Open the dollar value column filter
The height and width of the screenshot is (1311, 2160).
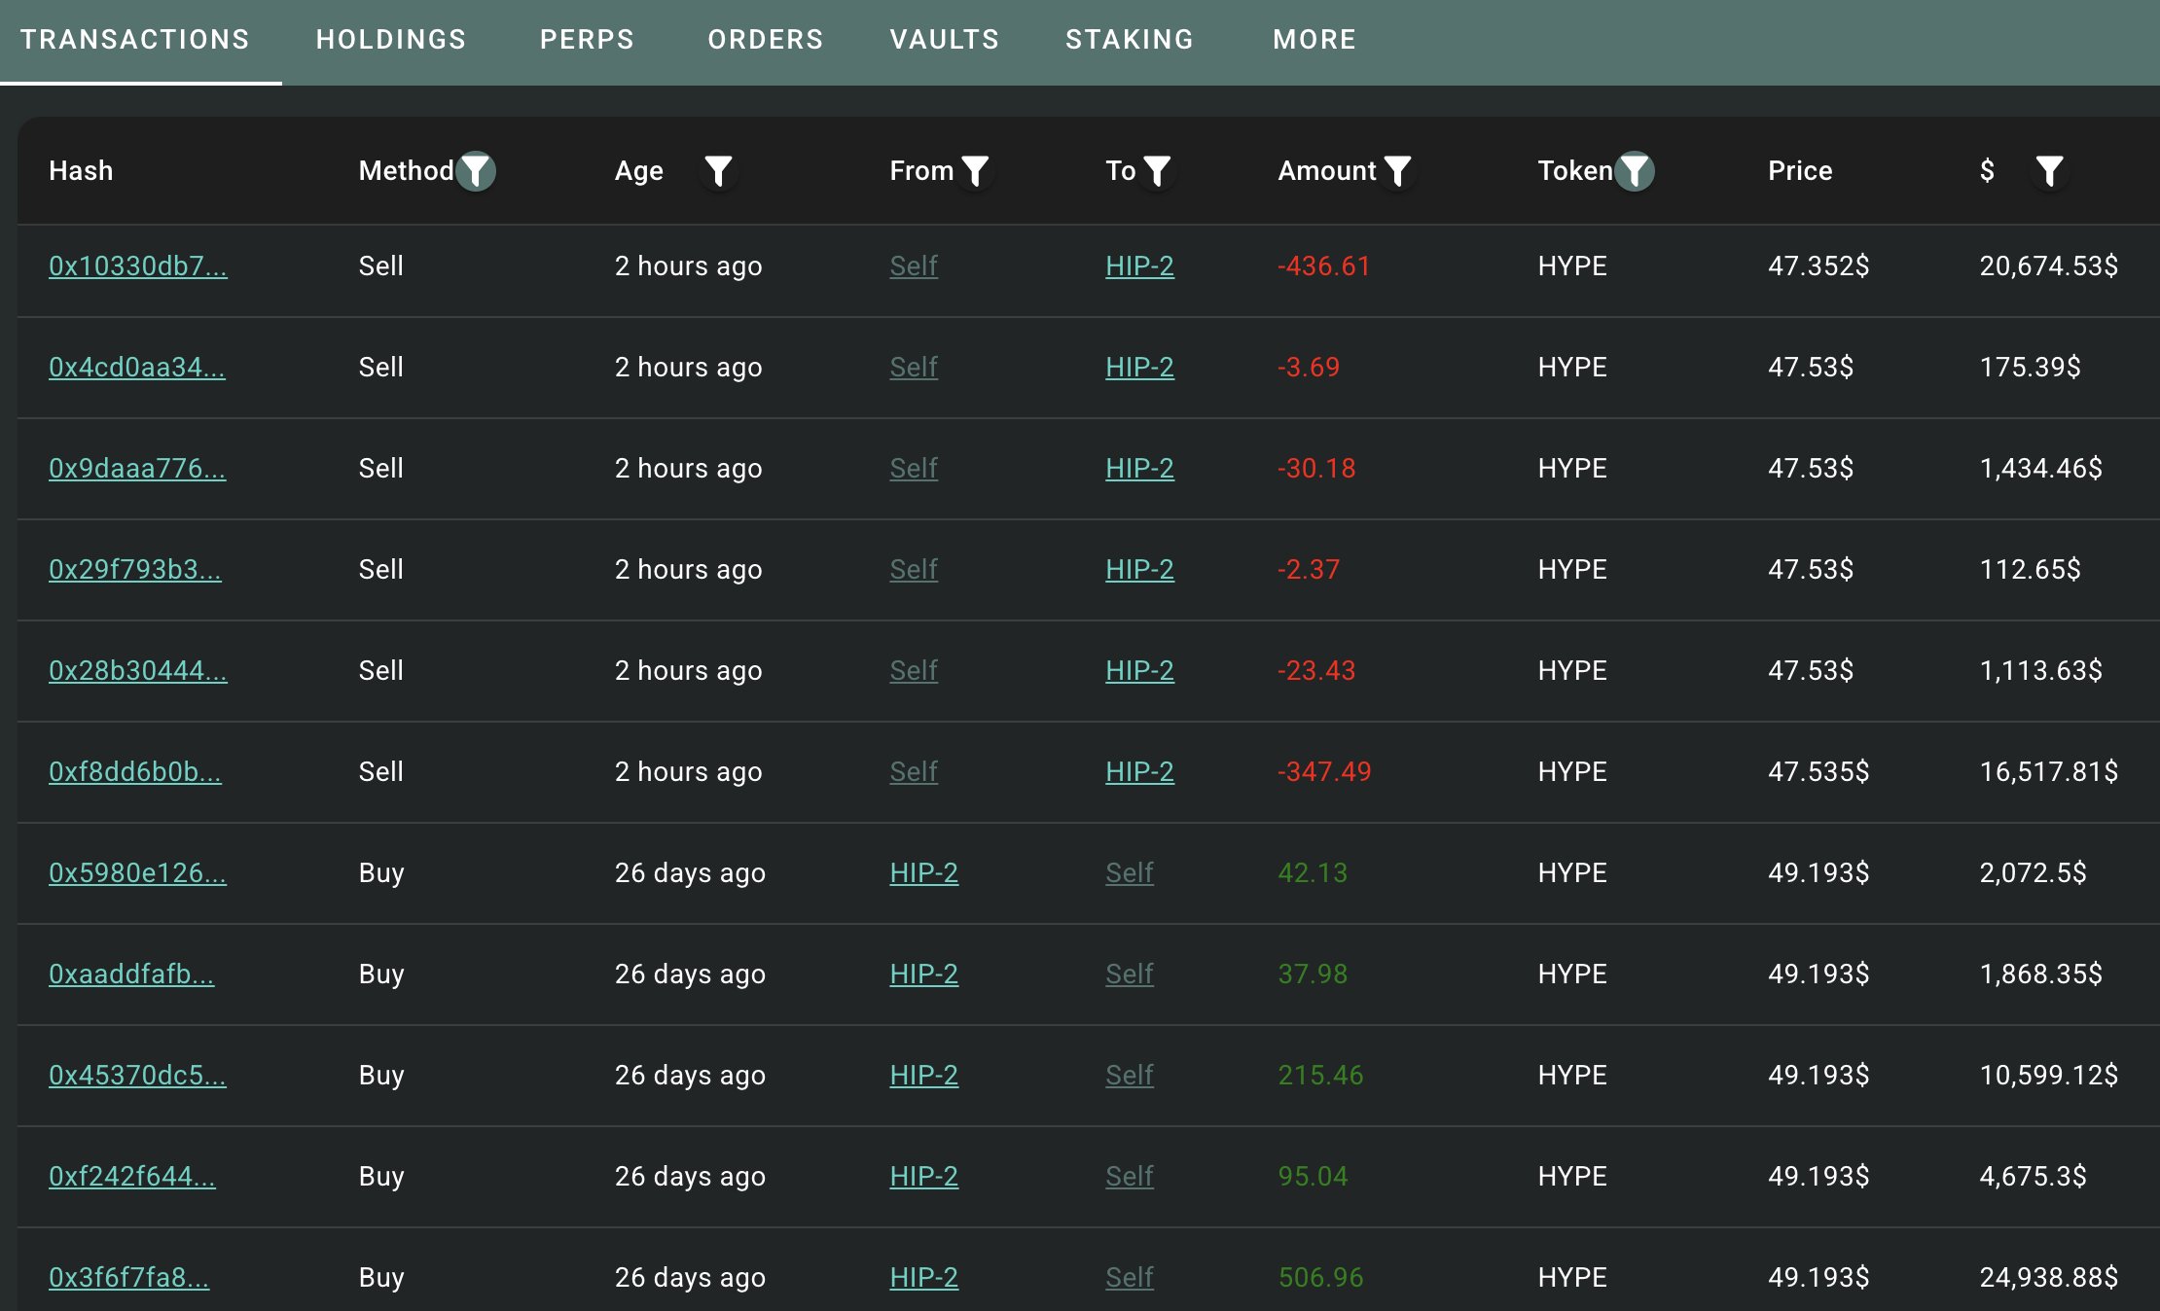coord(2050,171)
